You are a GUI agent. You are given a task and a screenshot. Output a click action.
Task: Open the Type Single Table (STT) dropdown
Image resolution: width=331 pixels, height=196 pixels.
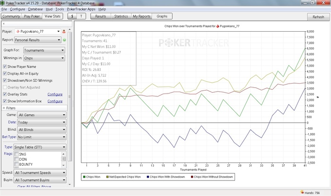click(40, 147)
